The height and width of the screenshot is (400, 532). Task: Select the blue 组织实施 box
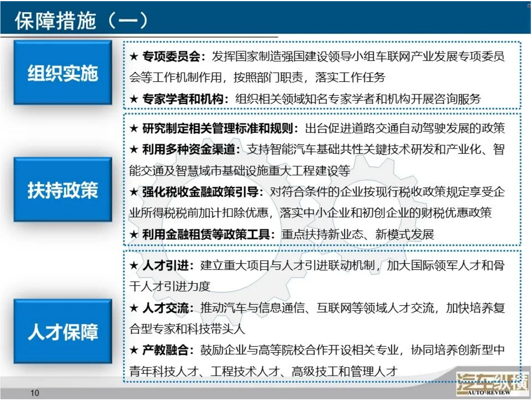[x=63, y=72]
